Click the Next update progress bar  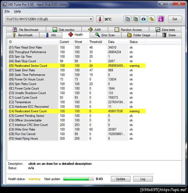click(x=78, y=179)
